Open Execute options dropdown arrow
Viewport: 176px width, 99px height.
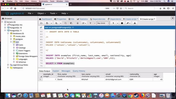click(117, 23)
